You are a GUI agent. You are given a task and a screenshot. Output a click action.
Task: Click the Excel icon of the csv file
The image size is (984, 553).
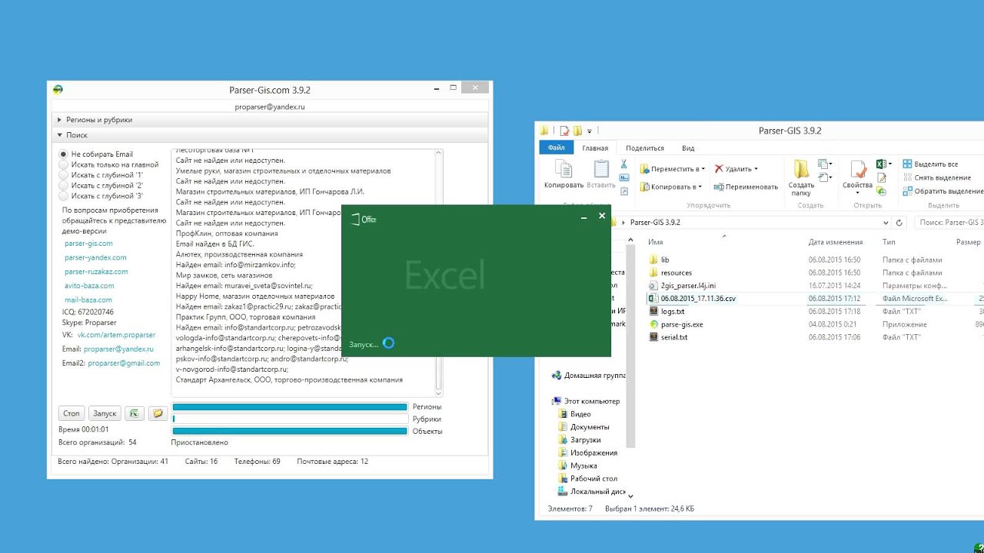(653, 298)
